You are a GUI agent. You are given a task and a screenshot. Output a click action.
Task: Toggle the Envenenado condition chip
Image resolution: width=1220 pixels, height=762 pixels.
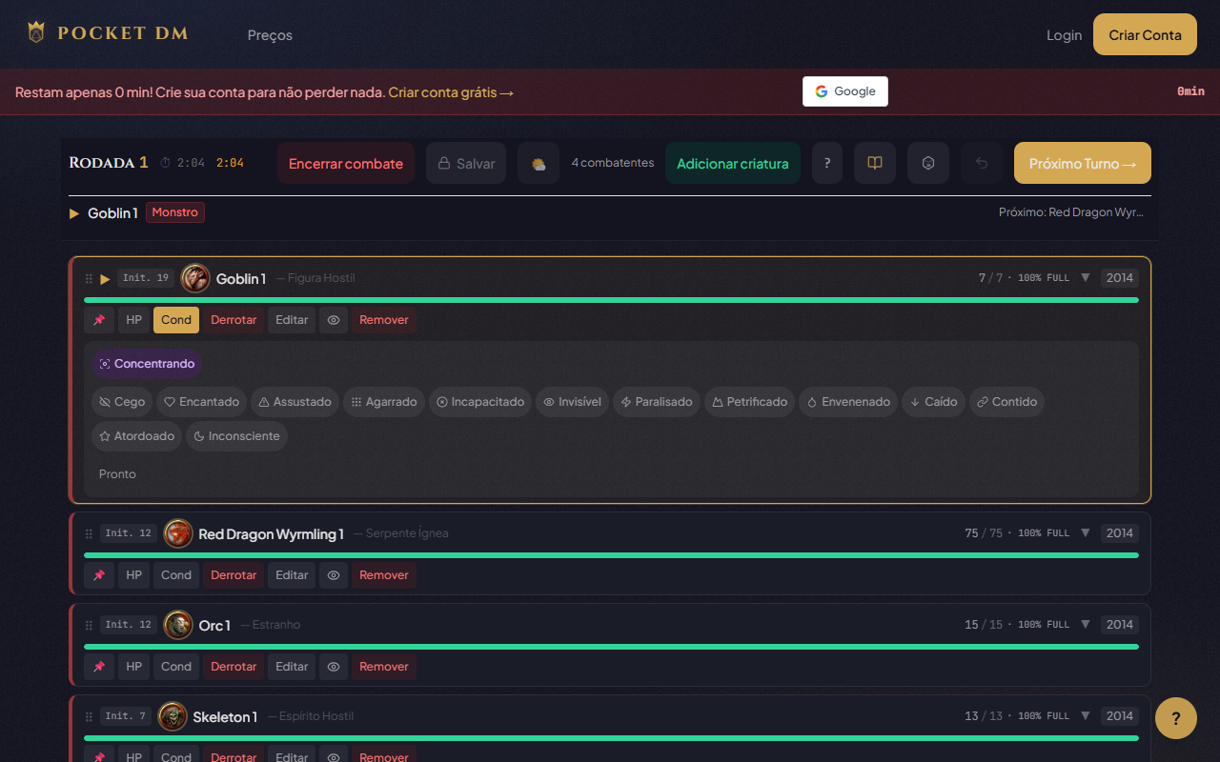coord(846,402)
